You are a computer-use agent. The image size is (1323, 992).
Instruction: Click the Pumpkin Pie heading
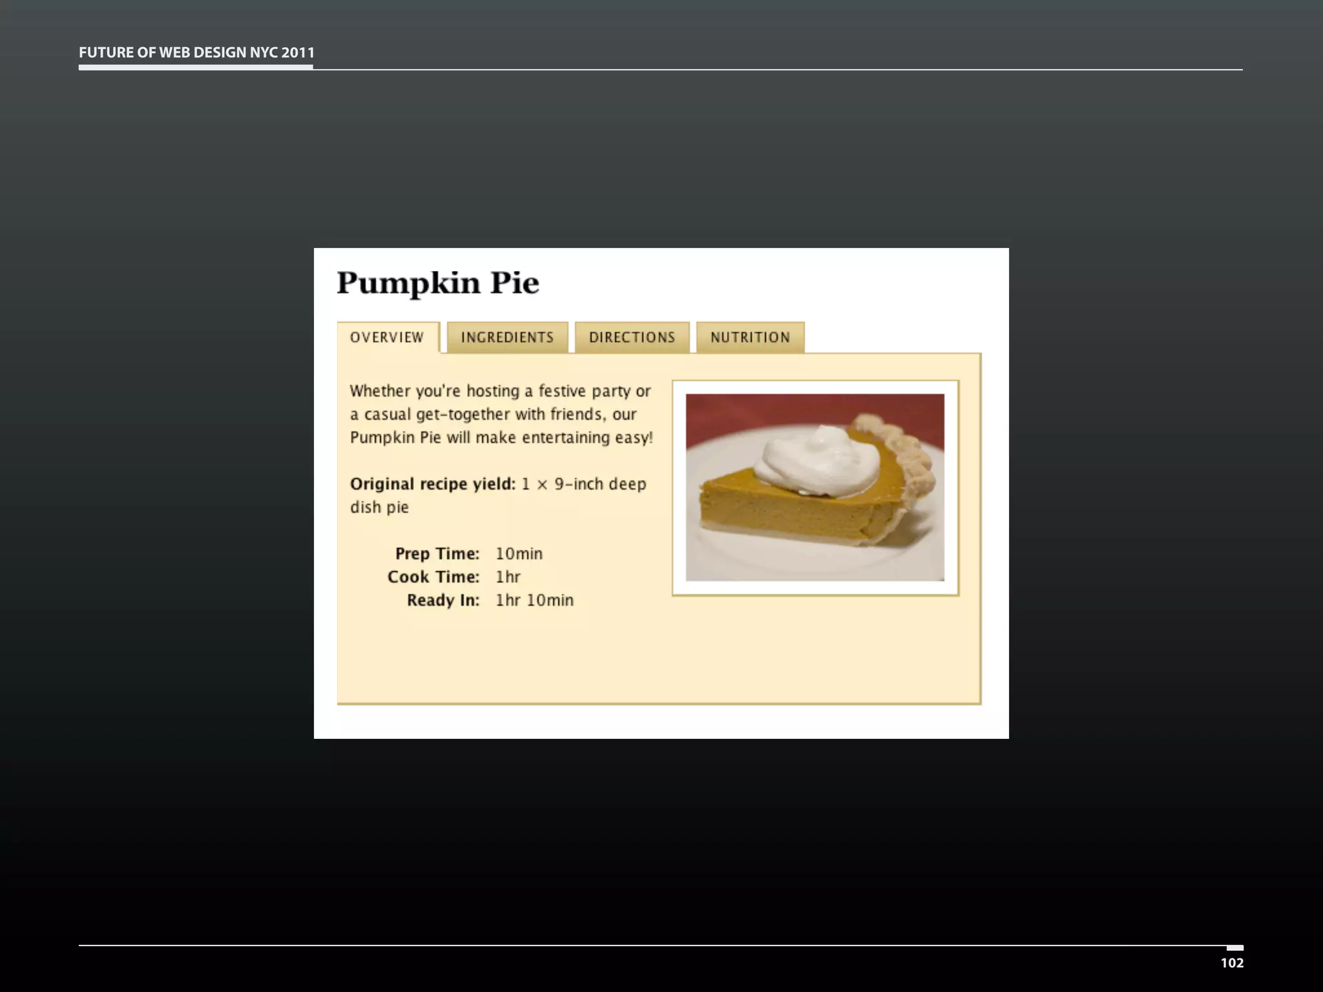(438, 283)
